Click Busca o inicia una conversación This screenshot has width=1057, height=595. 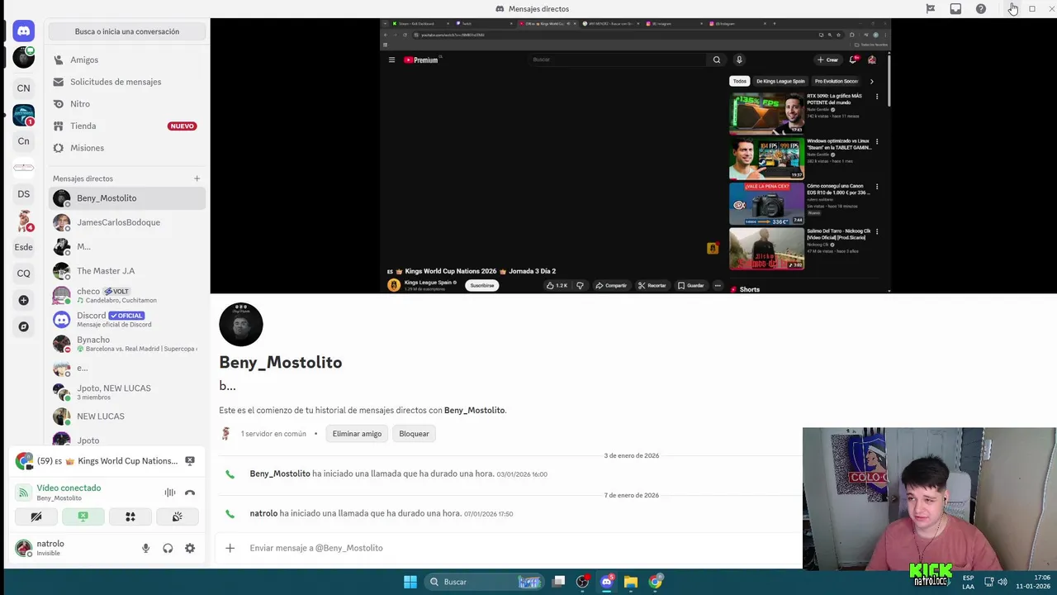126,31
